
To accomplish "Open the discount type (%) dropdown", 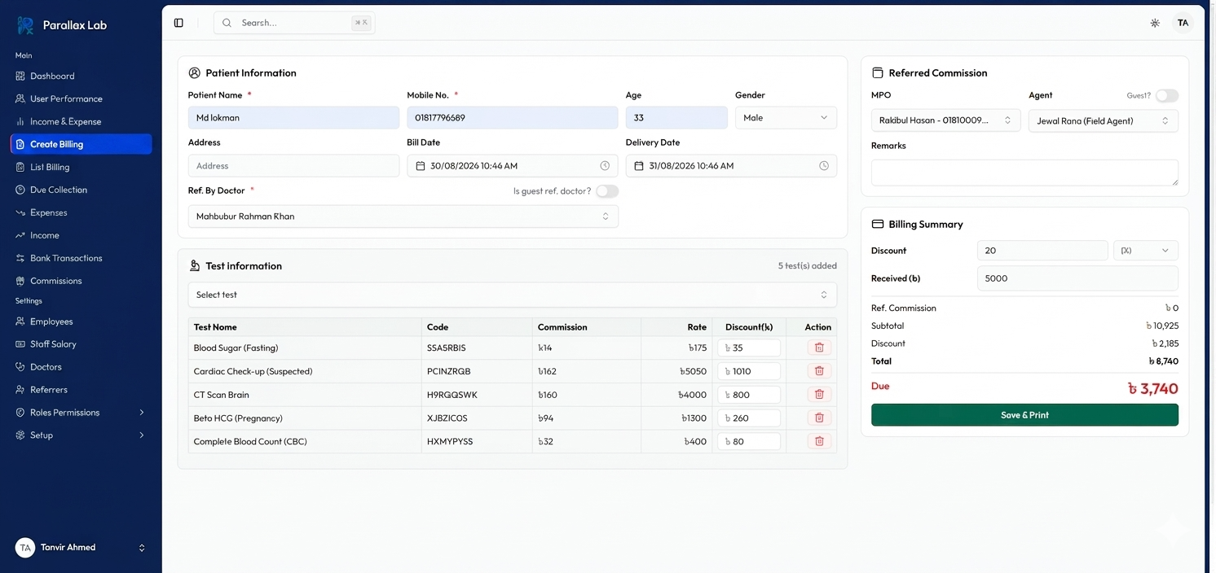I will [x=1146, y=251].
